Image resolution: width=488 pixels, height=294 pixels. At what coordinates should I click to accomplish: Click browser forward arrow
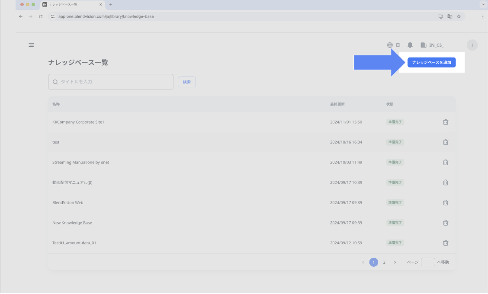30,16
